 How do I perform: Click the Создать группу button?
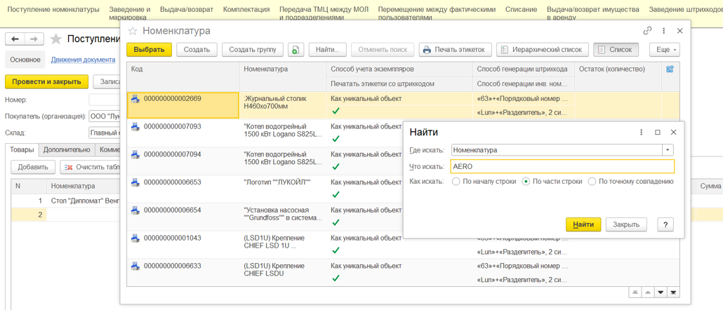point(253,50)
